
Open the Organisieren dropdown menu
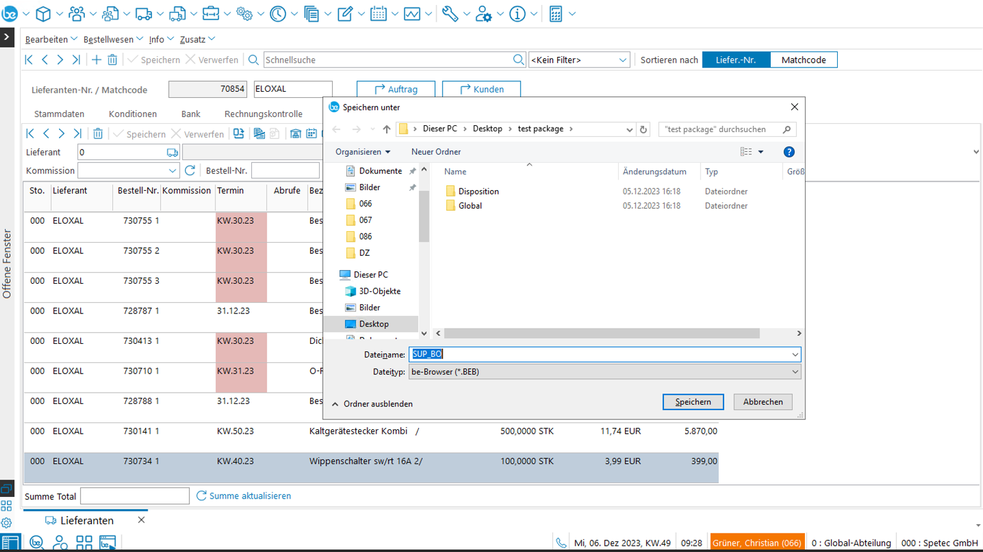[x=362, y=152]
